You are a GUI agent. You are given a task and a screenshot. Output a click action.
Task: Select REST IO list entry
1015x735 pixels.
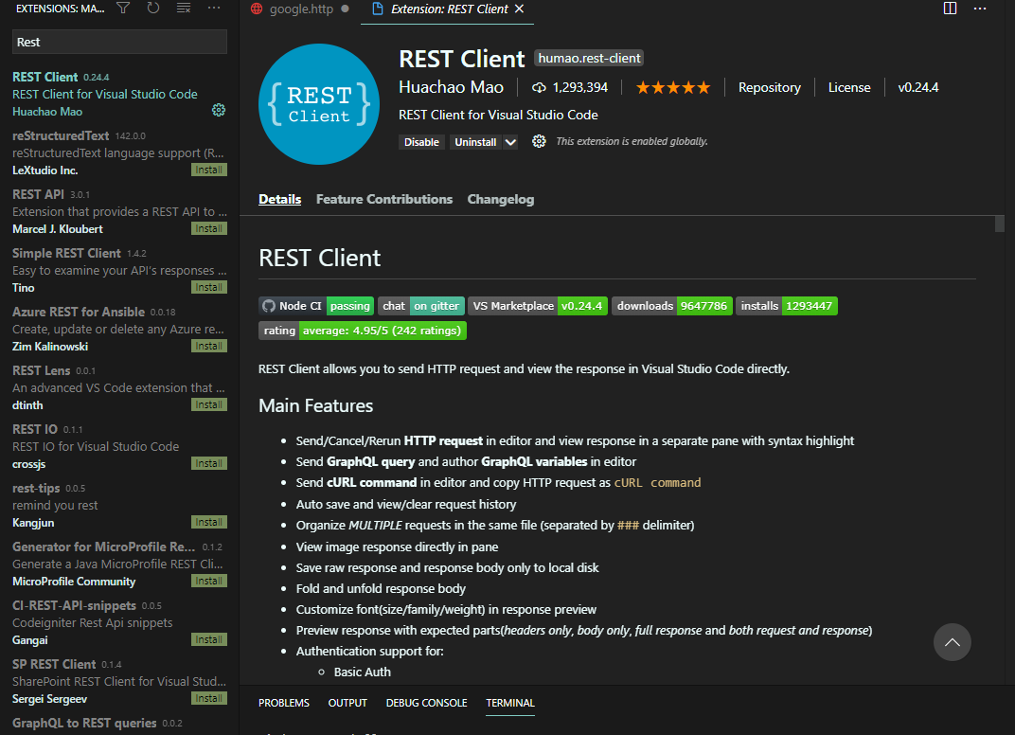(119, 447)
